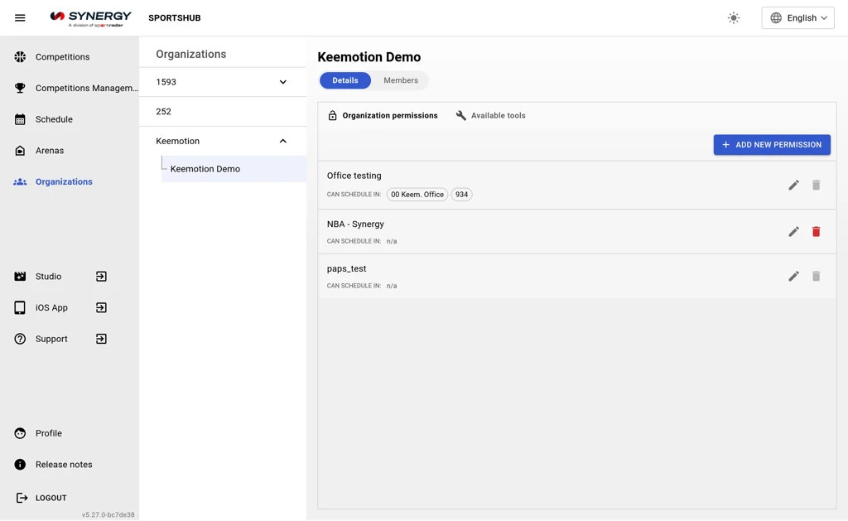The height and width of the screenshot is (521, 848).
Task: Expand the 1593 organization chevron
Action: pyautogui.click(x=282, y=82)
